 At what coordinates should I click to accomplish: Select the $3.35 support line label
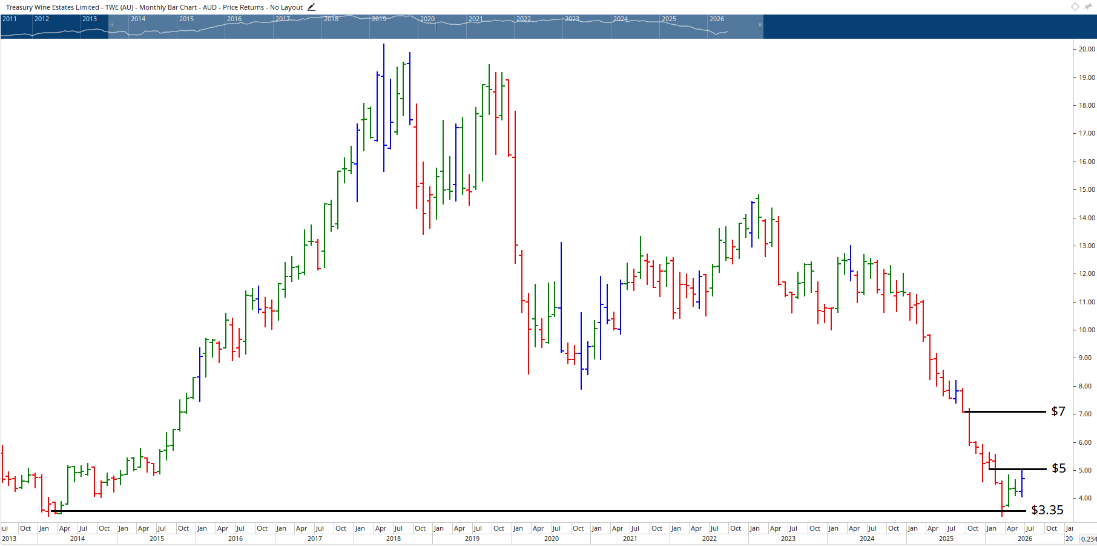1047,510
